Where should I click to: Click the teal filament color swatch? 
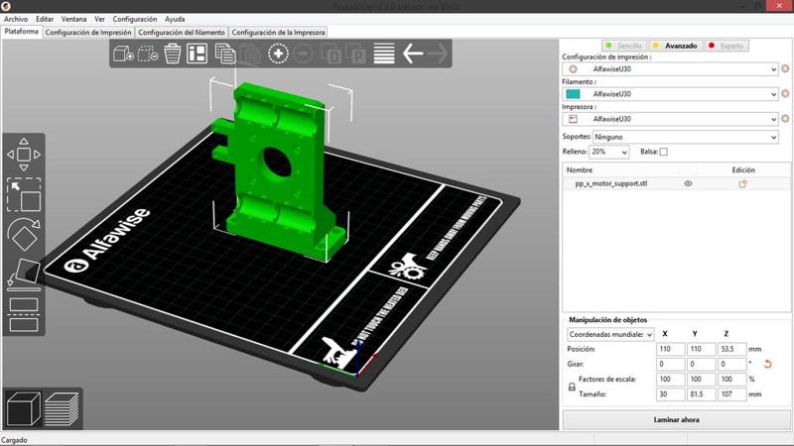click(x=573, y=94)
